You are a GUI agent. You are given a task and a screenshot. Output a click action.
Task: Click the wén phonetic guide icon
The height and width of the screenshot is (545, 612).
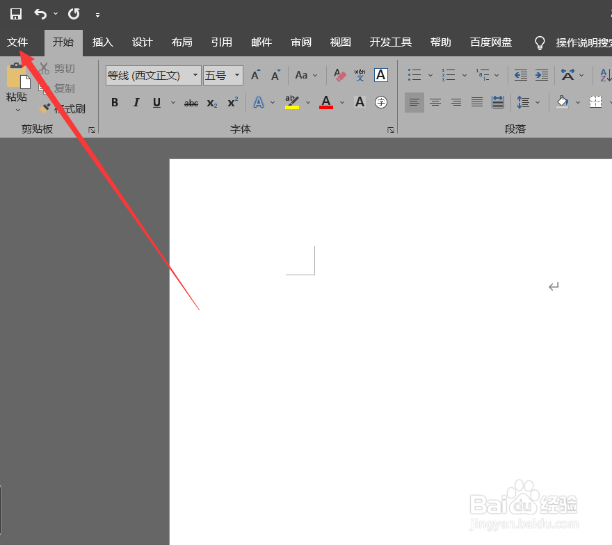pos(360,75)
